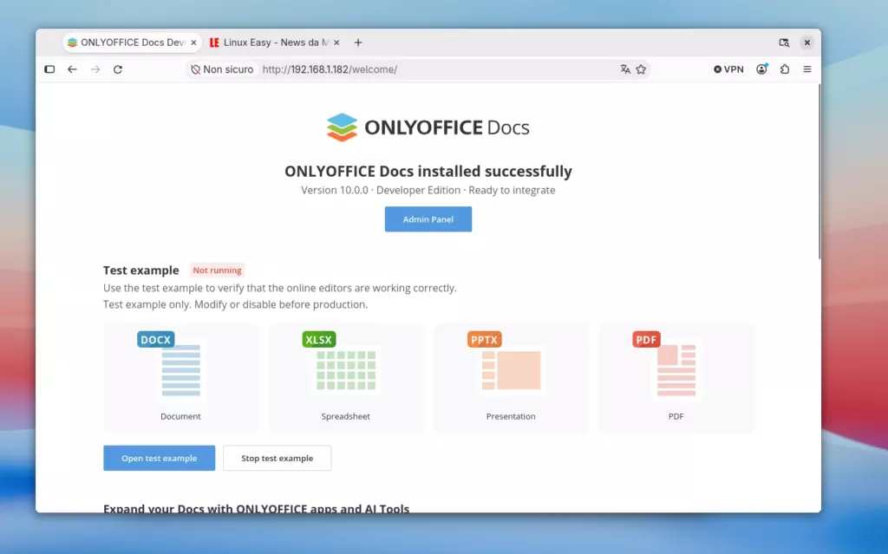Click the ONLYOFFICE Docs logo
The width and height of the screenshot is (888, 554).
[x=428, y=127]
